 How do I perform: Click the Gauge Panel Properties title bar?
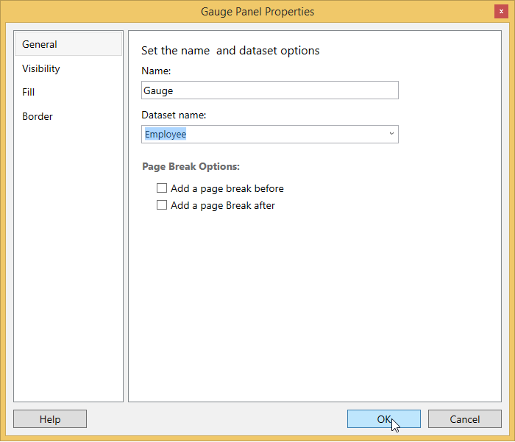click(x=257, y=12)
